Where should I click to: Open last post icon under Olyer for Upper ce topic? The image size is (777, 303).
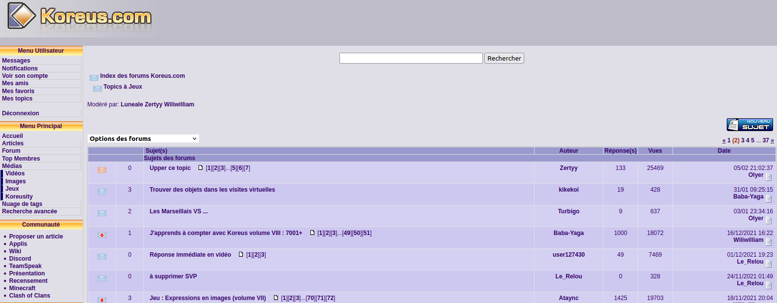click(769, 177)
